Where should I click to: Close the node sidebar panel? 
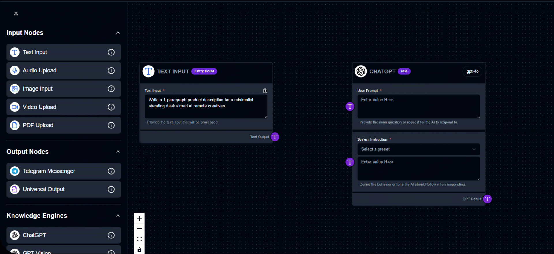(x=16, y=14)
